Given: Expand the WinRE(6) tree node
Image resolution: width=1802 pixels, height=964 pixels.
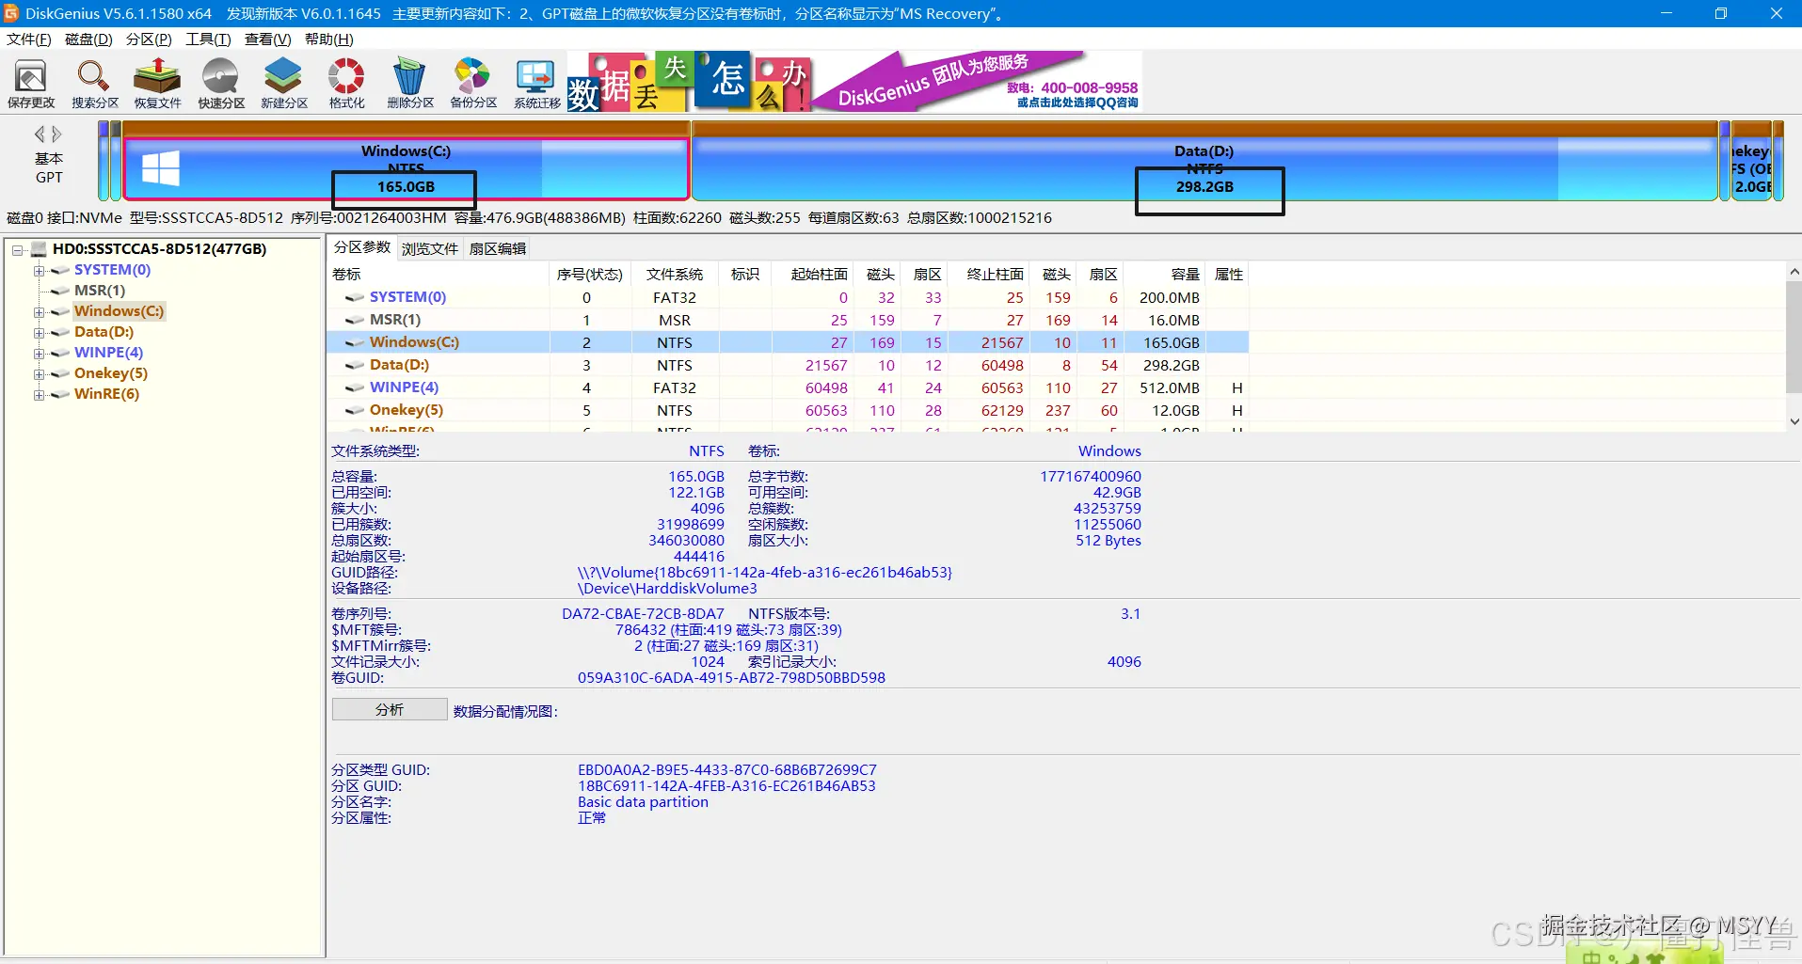Looking at the screenshot, I should (39, 395).
